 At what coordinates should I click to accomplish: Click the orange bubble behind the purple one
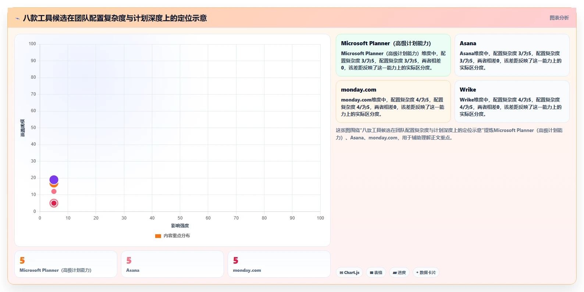coord(54,185)
